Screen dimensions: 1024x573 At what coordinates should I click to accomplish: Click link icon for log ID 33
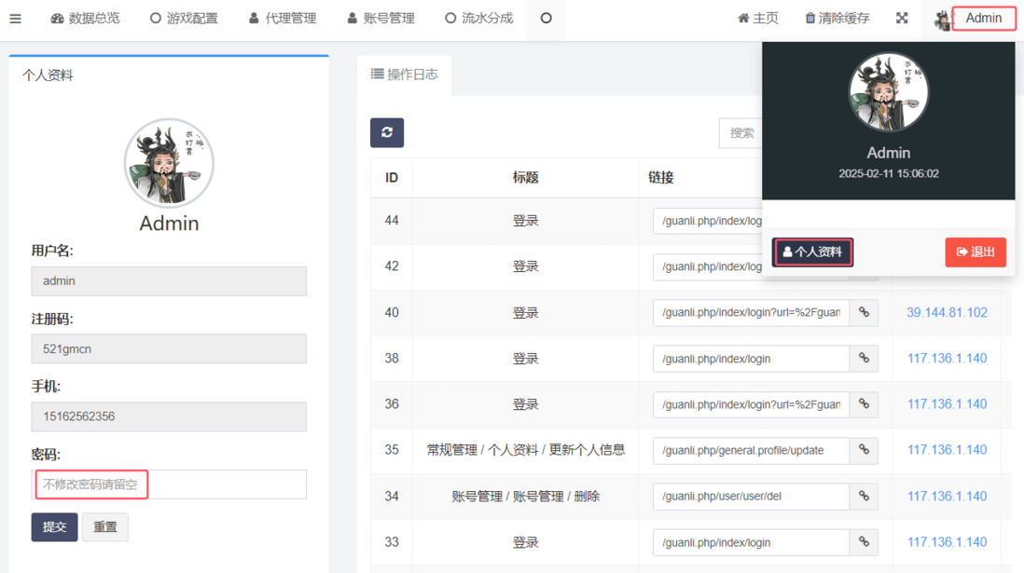point(864,542)
